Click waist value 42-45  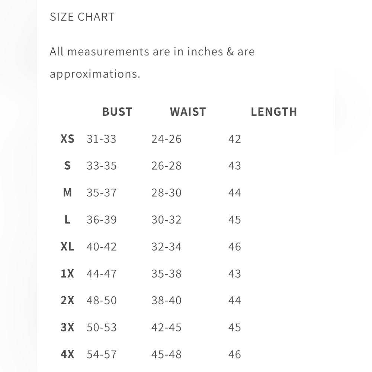point(167,328)
